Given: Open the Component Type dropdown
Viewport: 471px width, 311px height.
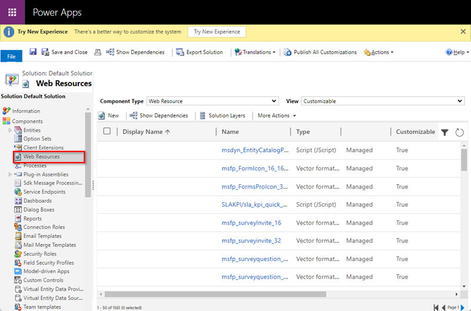Looking at the screenshot, I should click(x=213, y=101).
